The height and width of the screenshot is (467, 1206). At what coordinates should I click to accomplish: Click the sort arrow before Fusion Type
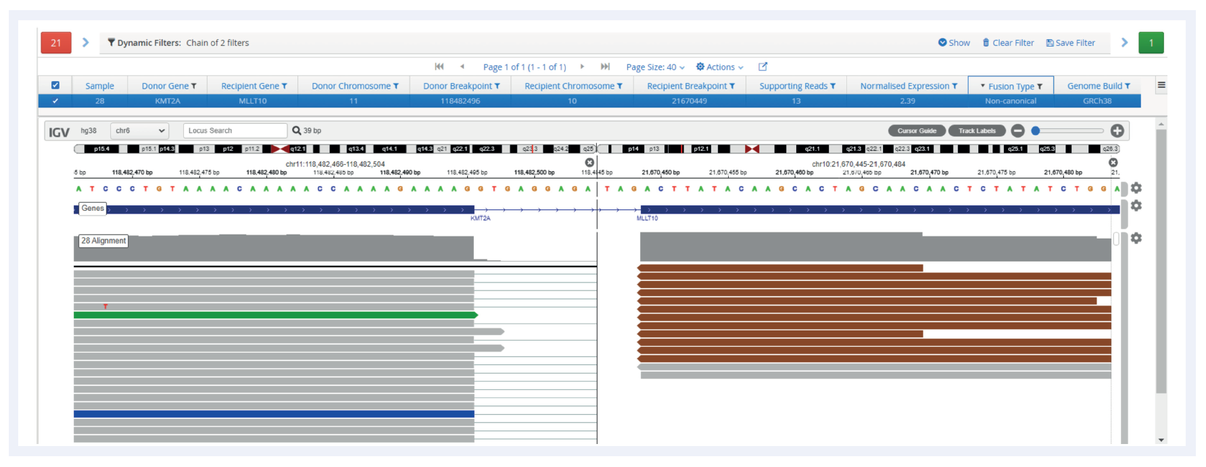[x=983, y=86]
